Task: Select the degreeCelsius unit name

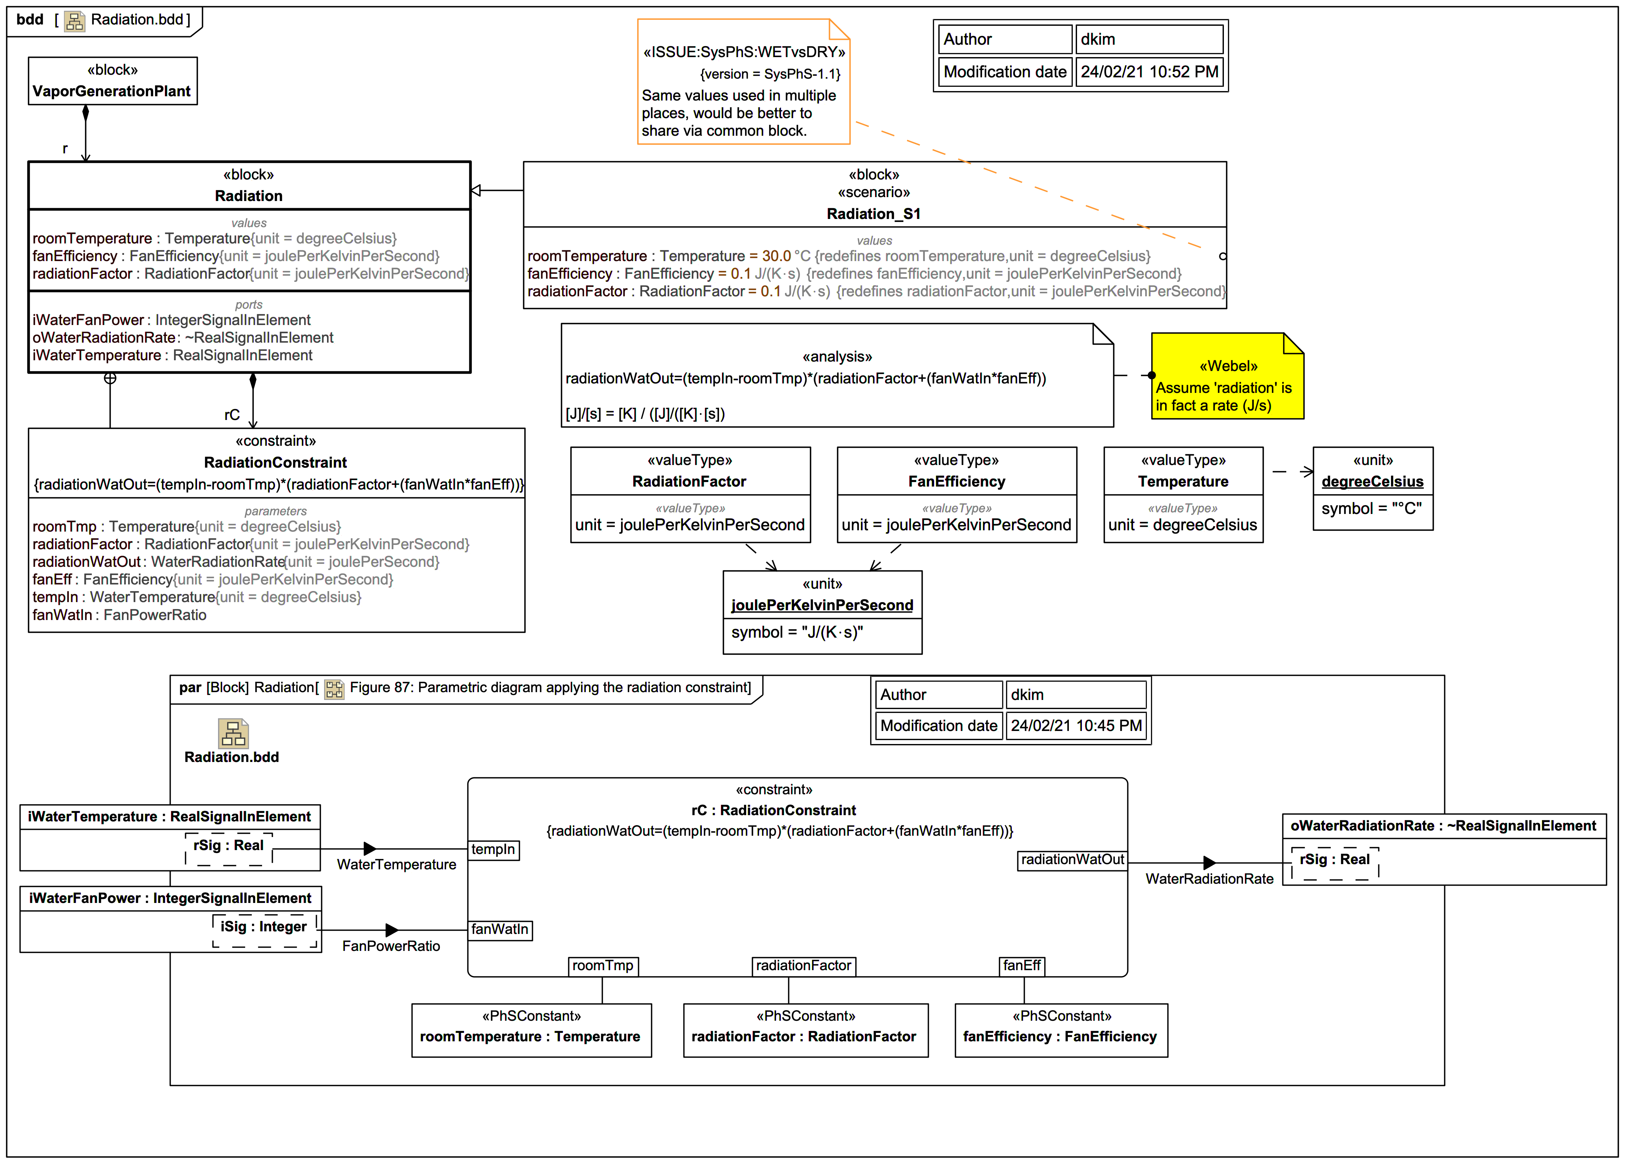Action: click(1372, 481)
